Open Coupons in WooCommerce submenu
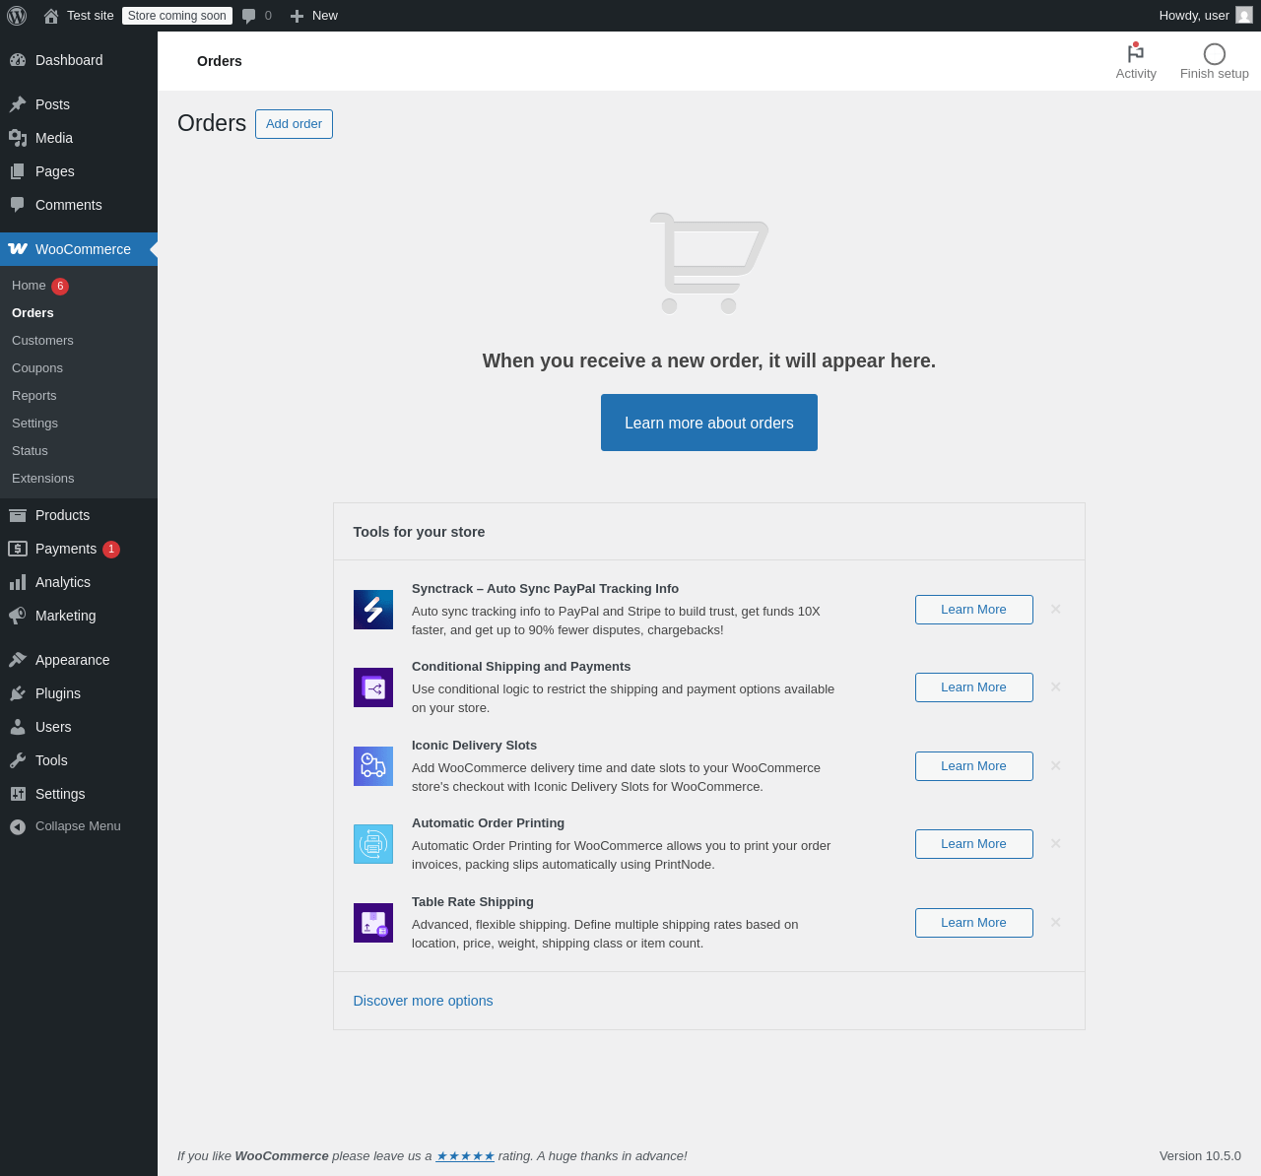1261x1176 pixels. 37,368
